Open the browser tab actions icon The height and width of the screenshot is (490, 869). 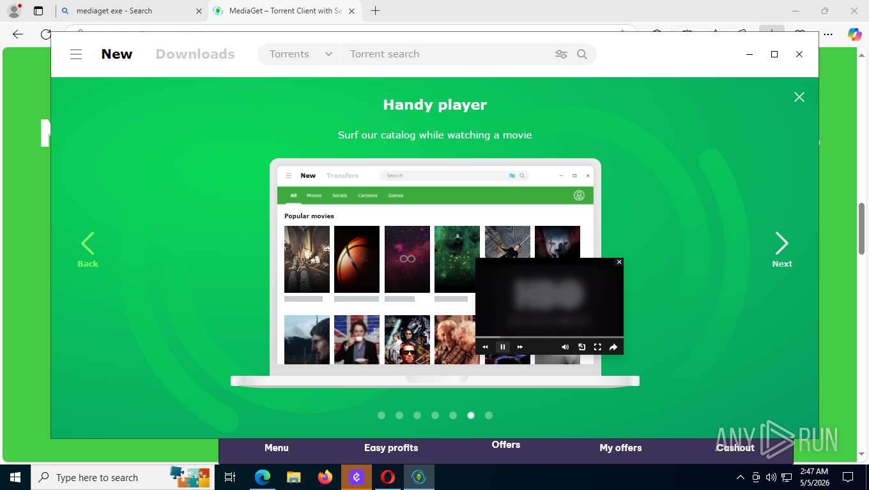coord(38,11)
